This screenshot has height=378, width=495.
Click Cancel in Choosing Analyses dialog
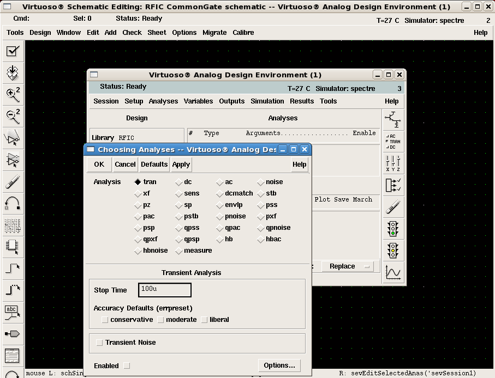[125, 164]
